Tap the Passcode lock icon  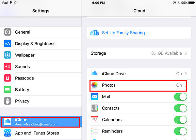click(x=8, y=78)
